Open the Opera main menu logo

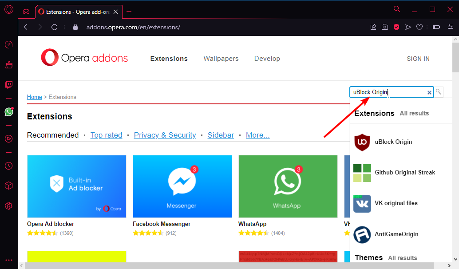(9, 9)
